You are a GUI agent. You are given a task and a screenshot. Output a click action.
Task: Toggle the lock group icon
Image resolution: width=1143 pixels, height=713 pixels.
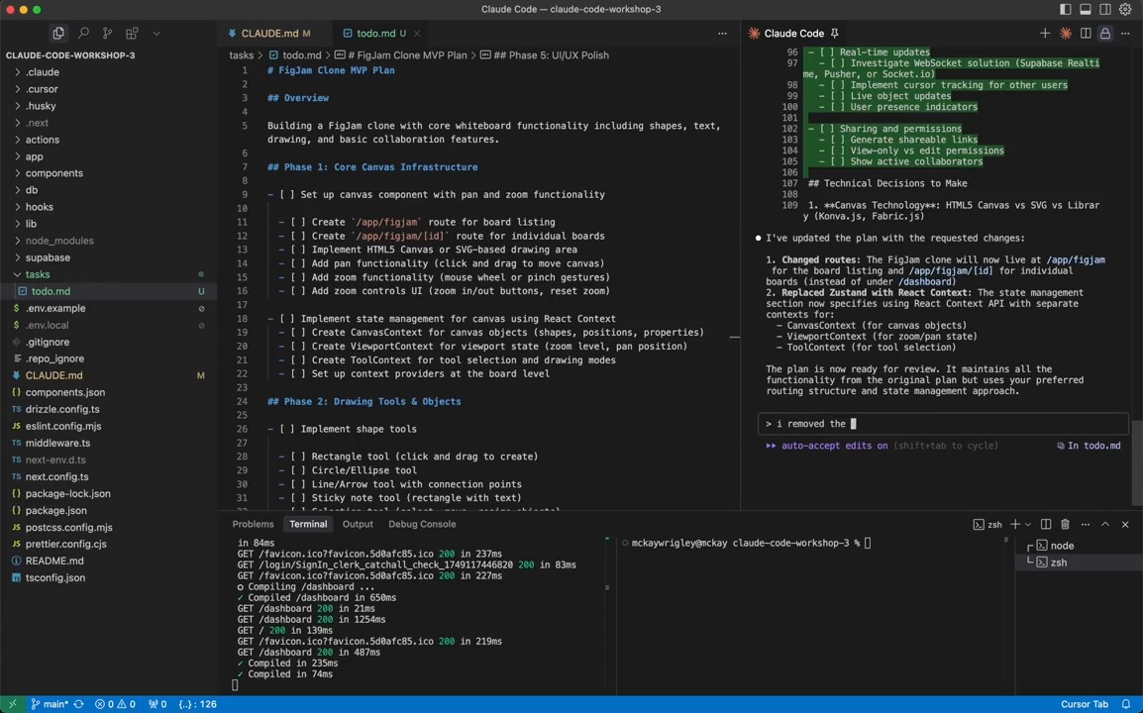coord(1105,33)
